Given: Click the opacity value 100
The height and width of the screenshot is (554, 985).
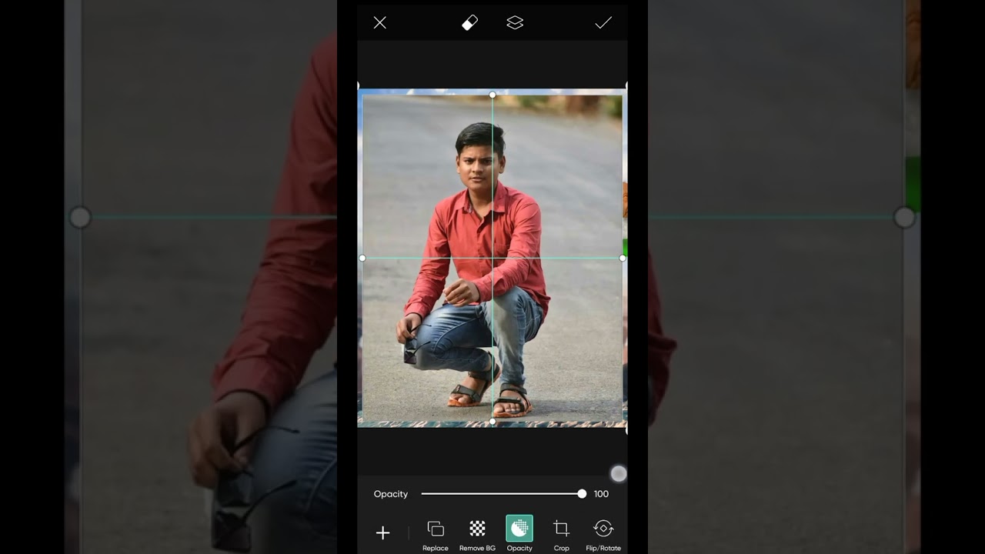Looking at the screenshot, I should (601, 494).
